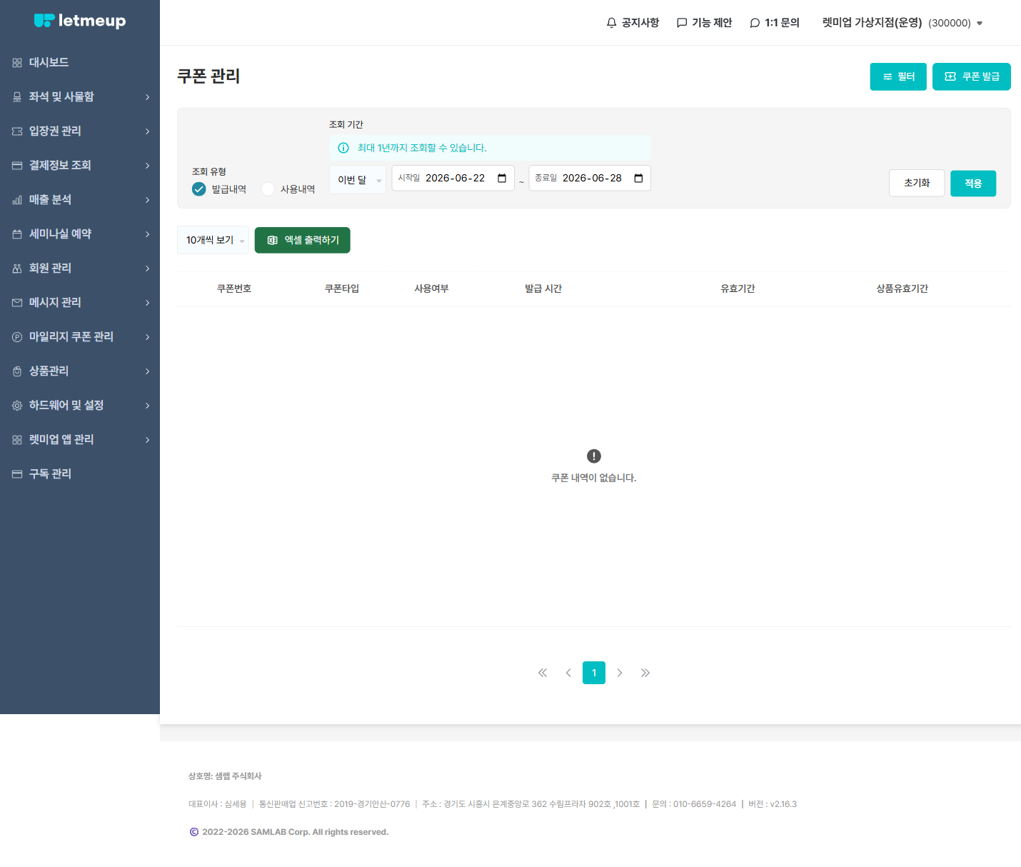Open the 1:1 문의 chat icon

pyautogui.click(x=755, y=23)
